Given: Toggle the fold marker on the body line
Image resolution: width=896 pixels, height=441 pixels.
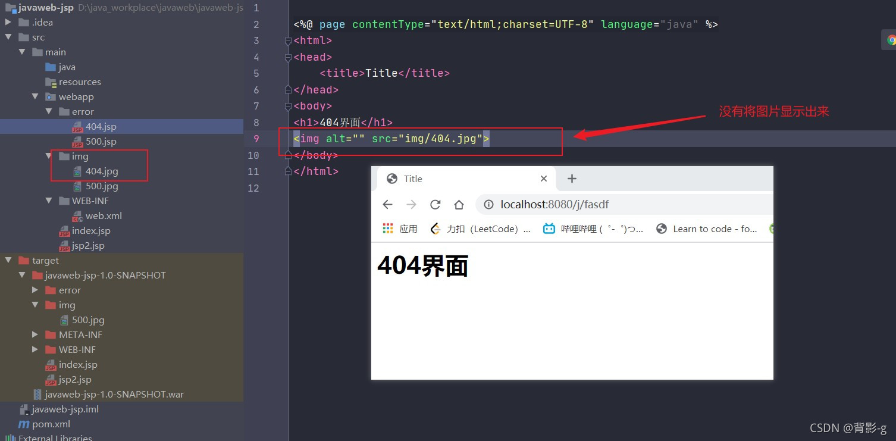Looking at the screenshot, I should [x=289, y=106].
